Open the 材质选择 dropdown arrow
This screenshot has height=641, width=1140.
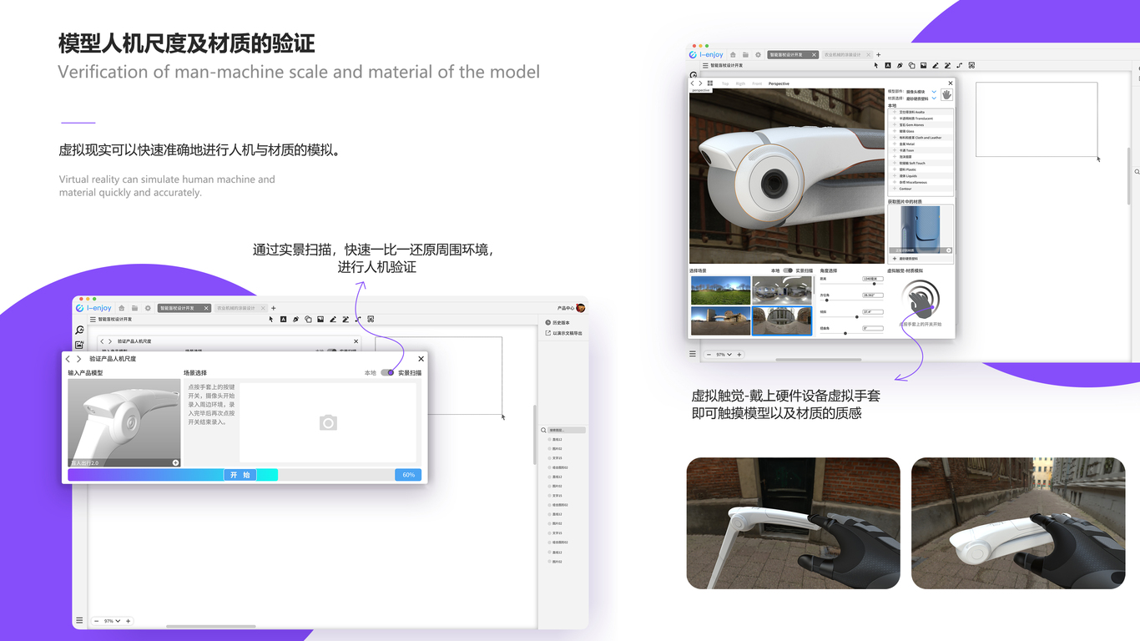point(934,98)
